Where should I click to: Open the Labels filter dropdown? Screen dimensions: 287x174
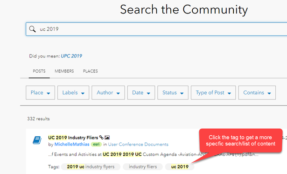coord(73,92)
